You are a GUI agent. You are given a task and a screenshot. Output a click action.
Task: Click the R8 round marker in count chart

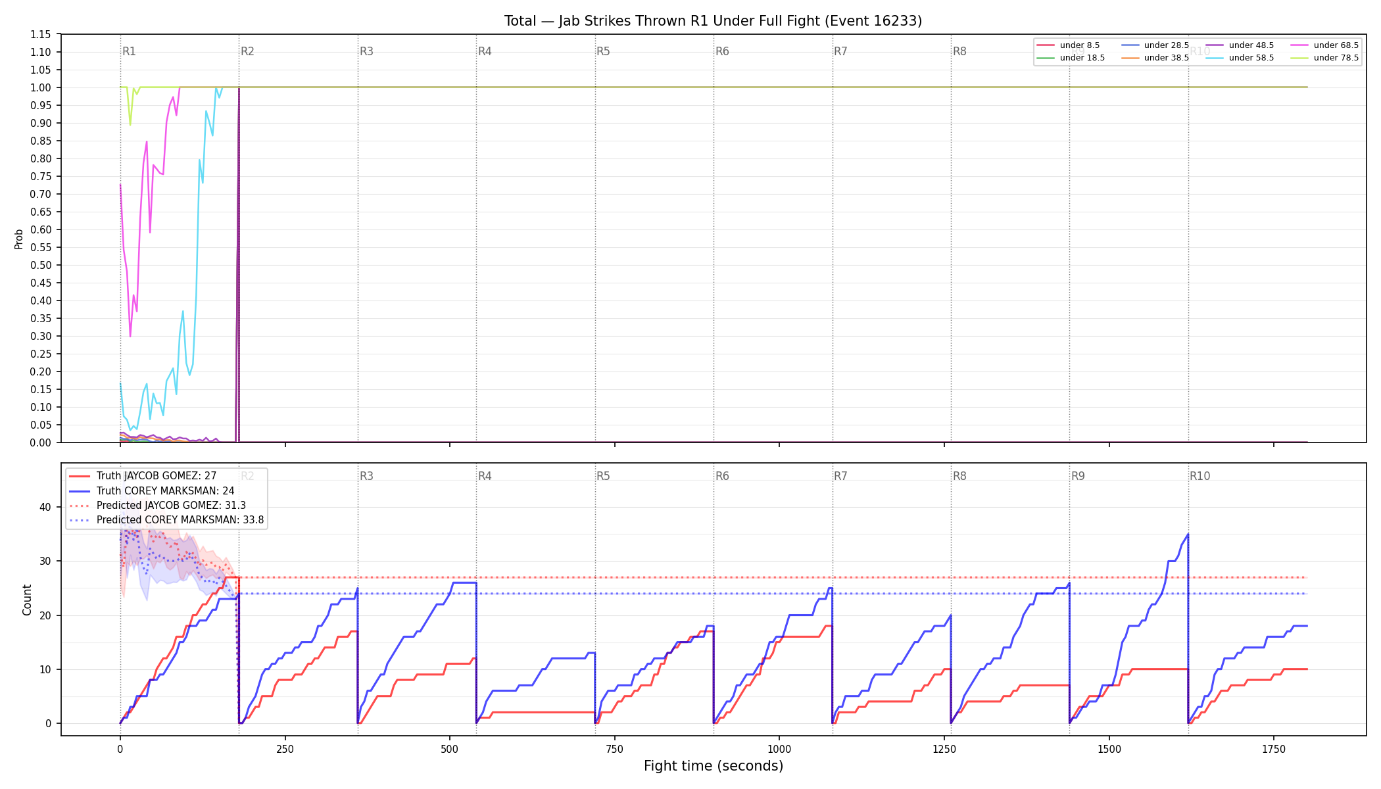click(960, 476)
